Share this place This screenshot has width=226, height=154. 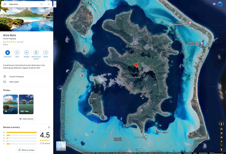coord(46,53)
